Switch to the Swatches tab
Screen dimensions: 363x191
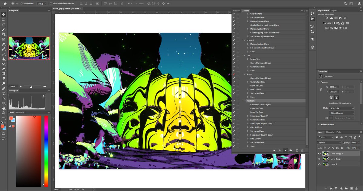click(x=20, y=113)
